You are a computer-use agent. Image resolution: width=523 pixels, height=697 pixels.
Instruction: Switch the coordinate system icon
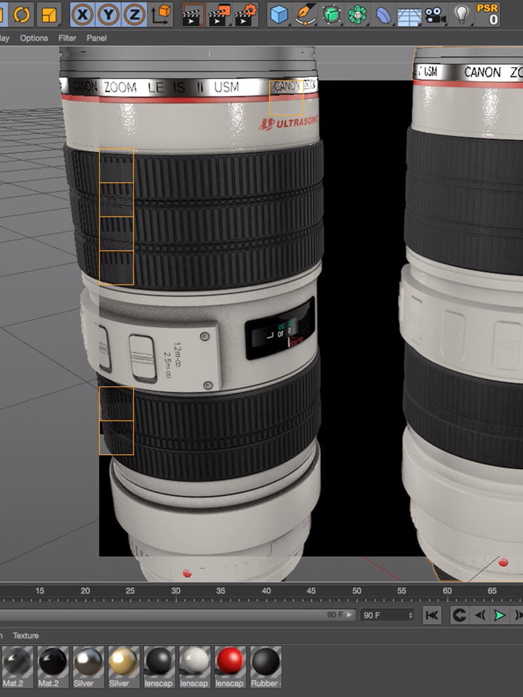click(161, 14)
